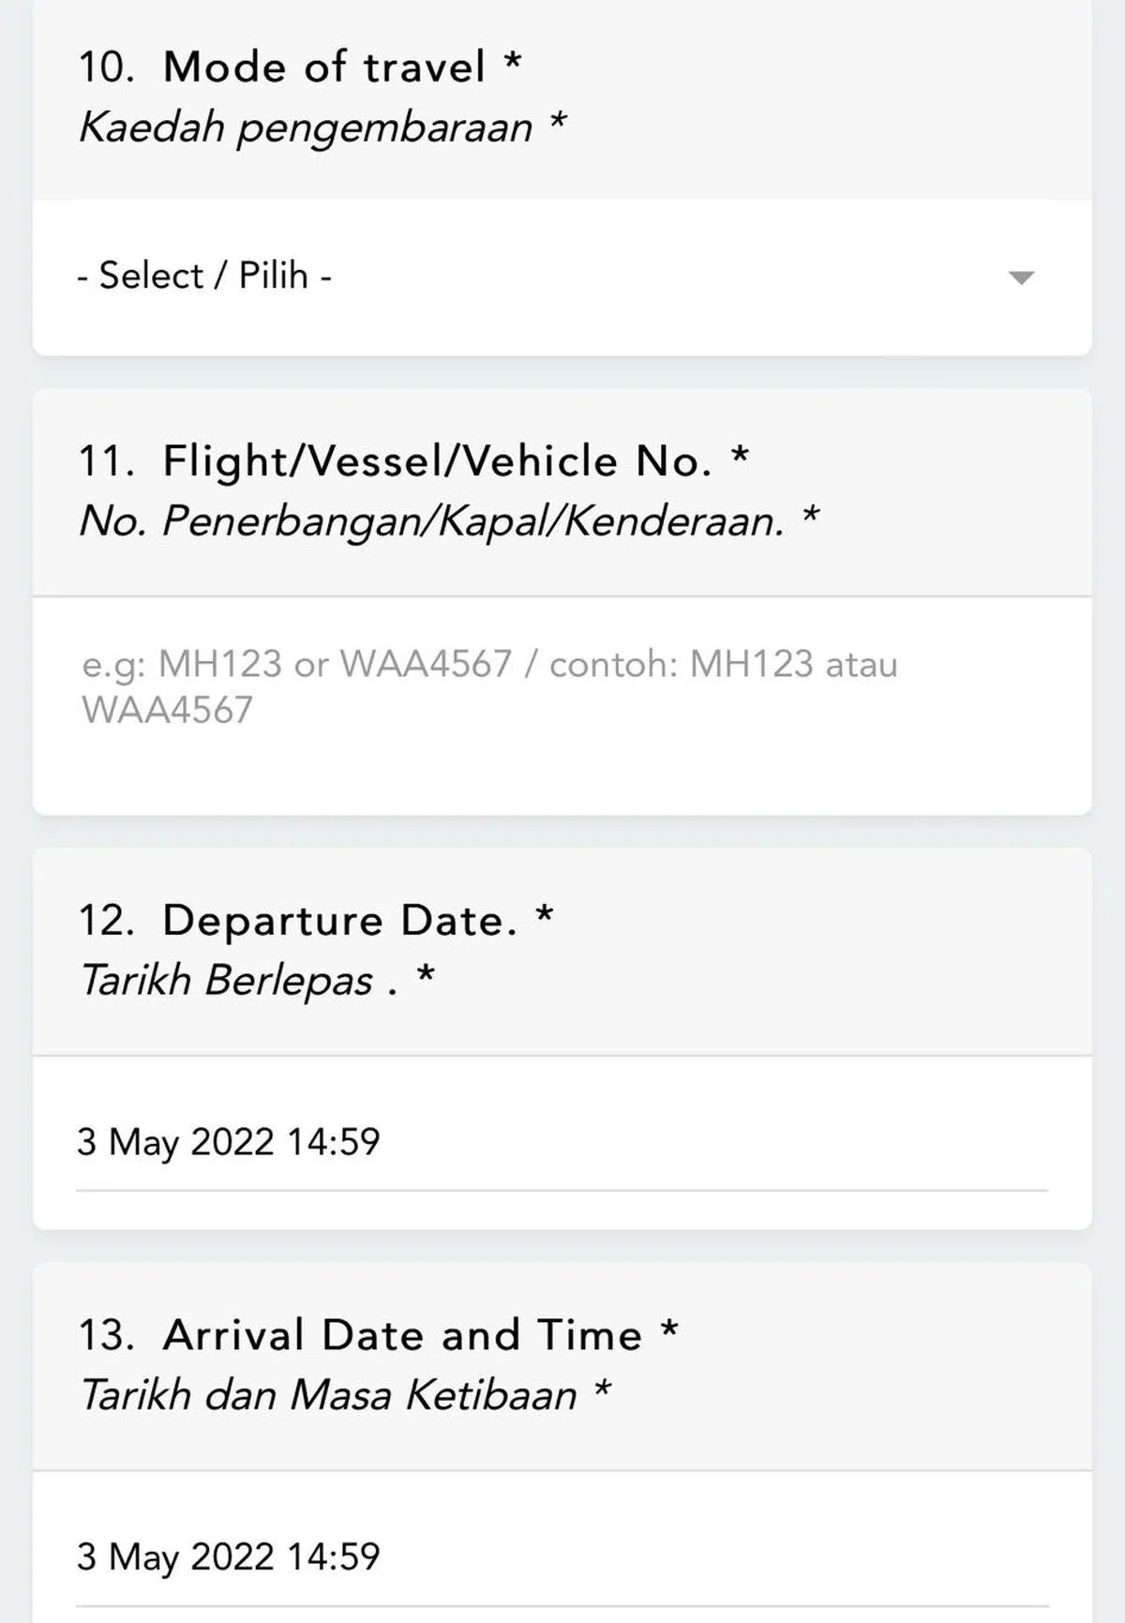This screenshot has height=1623, width=1125.
Task: Click question number 10
Action: pyautogui.click(x=106, y=68)
